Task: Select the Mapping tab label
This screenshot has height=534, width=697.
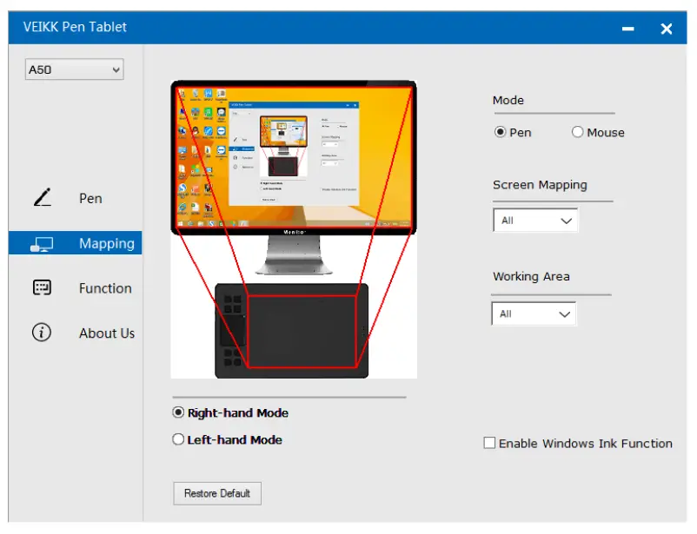Action: point(107,244)
